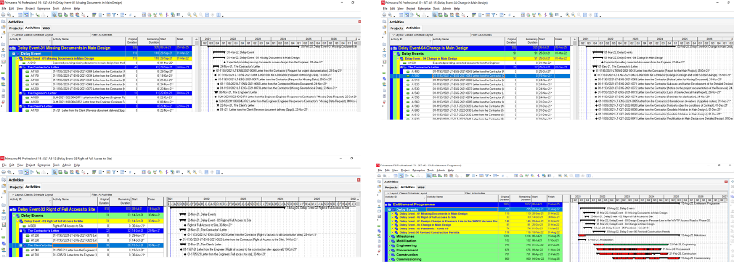Click Zoom In icon in Entitlement Programme window toolbar

(x=560, y=176)
